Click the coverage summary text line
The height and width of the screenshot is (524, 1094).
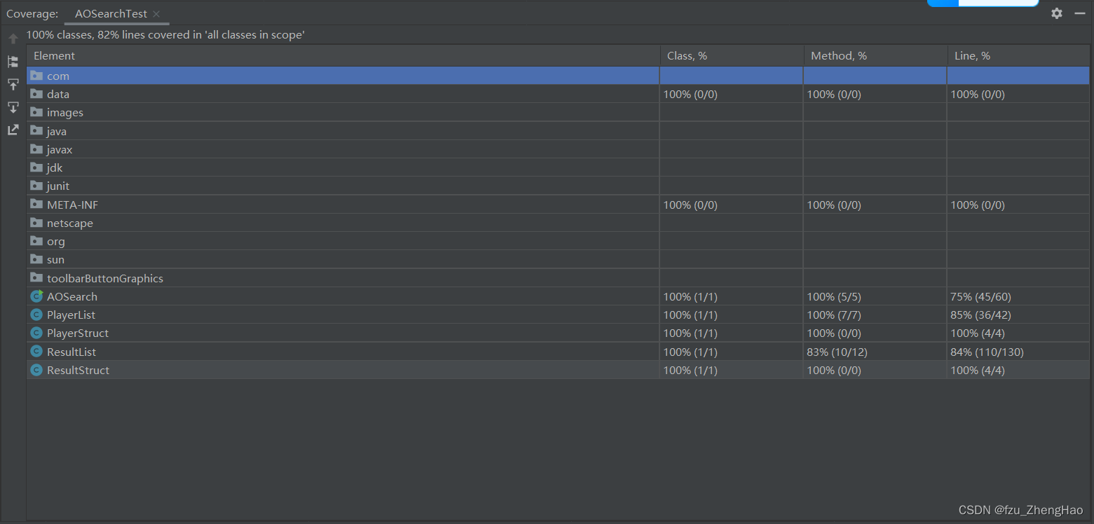click(165, 34)
